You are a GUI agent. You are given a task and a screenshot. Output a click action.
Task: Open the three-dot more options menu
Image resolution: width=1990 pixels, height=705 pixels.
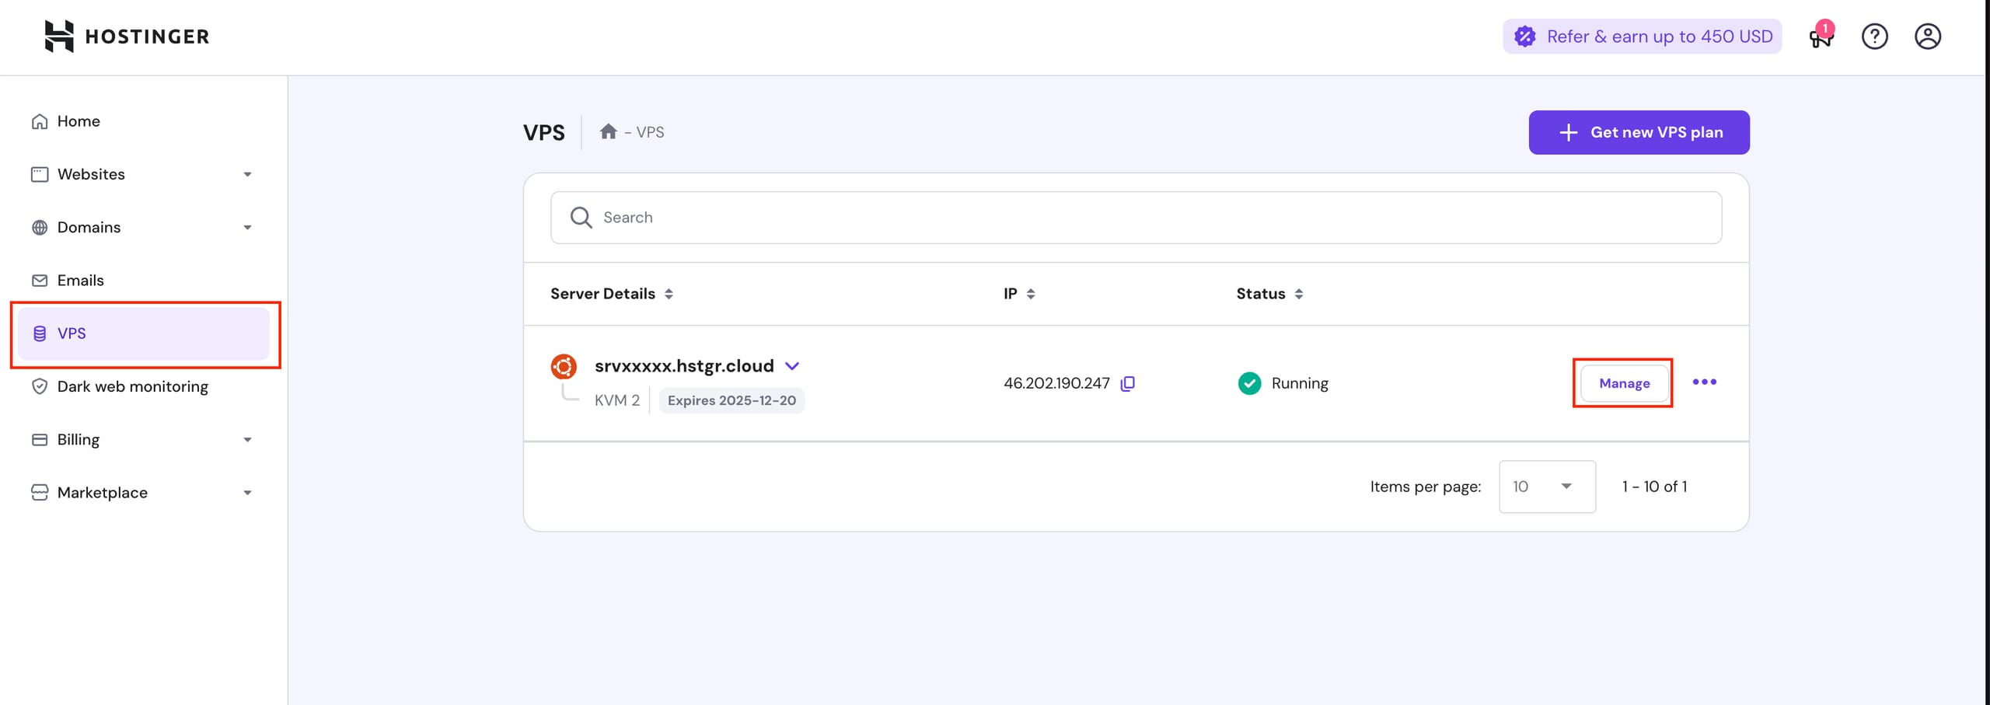pos(1704,382)
